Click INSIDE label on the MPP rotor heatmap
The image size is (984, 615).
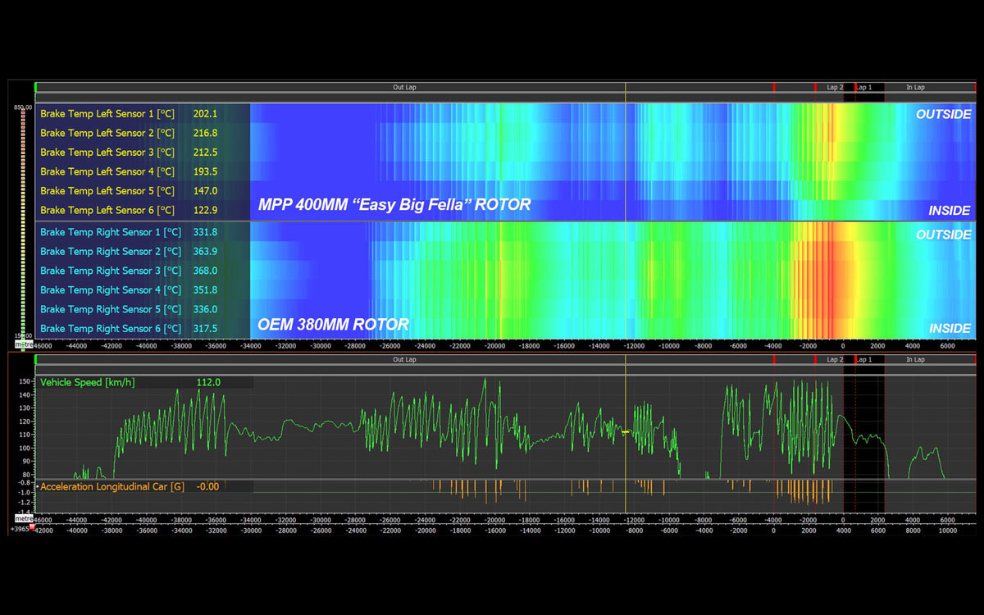pos(950,211)
